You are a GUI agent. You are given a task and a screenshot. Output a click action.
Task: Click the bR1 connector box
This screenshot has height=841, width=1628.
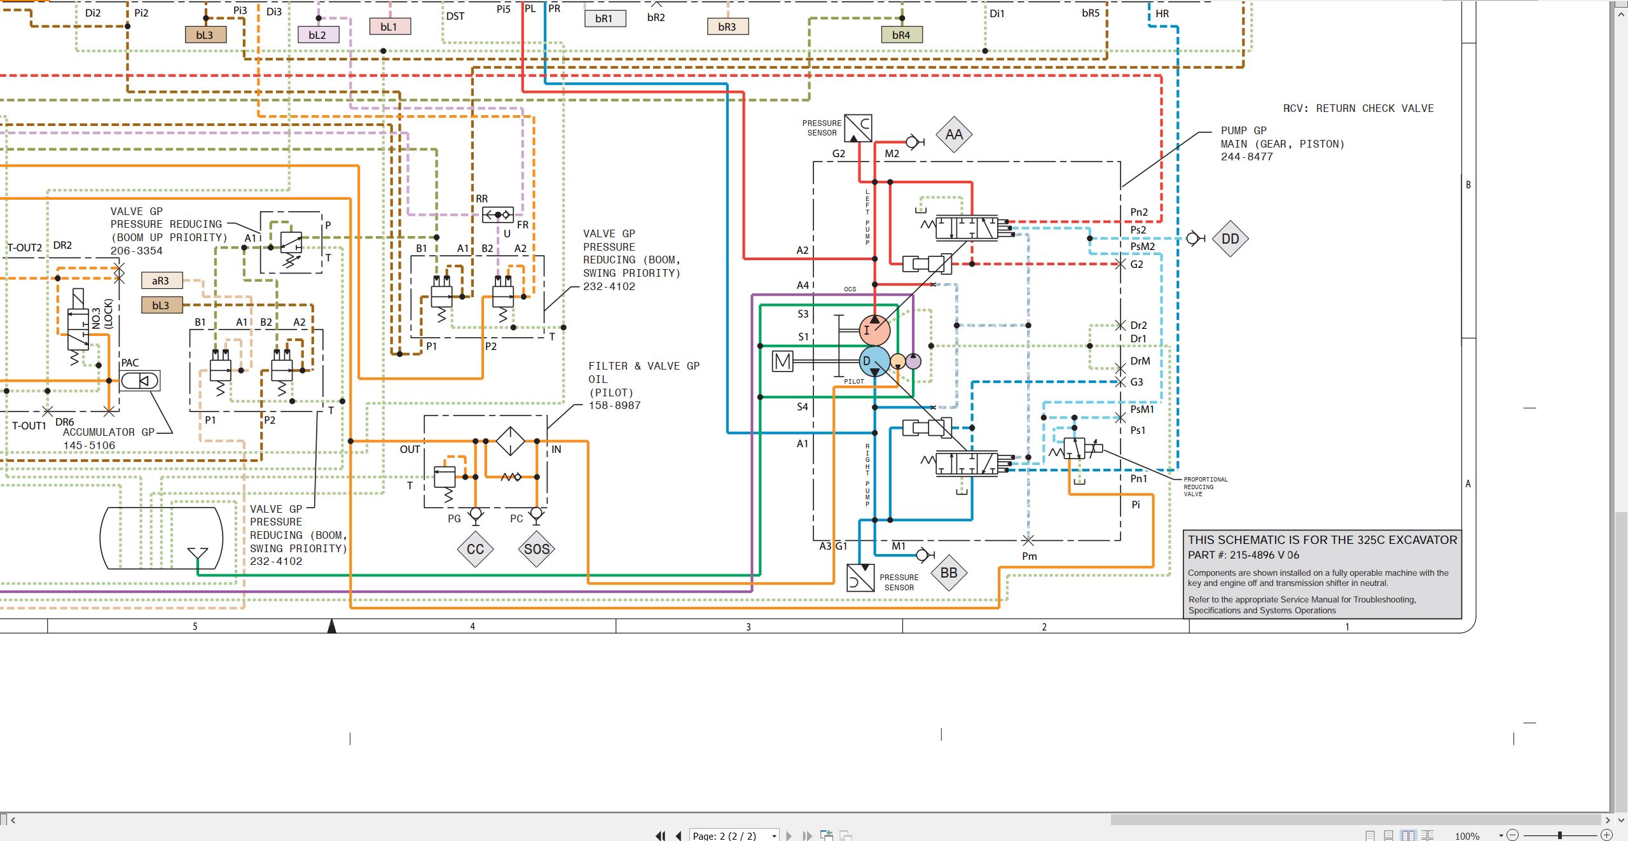pos(605,18)
